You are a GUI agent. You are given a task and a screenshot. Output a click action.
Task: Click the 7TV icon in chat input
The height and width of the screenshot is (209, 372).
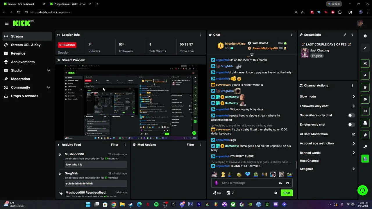point(280,183)
